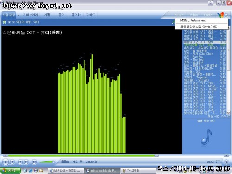Open the 라이브러리 (Library) tab
Viewport: 232px width, 174px height.
click(x=31, y=15)
